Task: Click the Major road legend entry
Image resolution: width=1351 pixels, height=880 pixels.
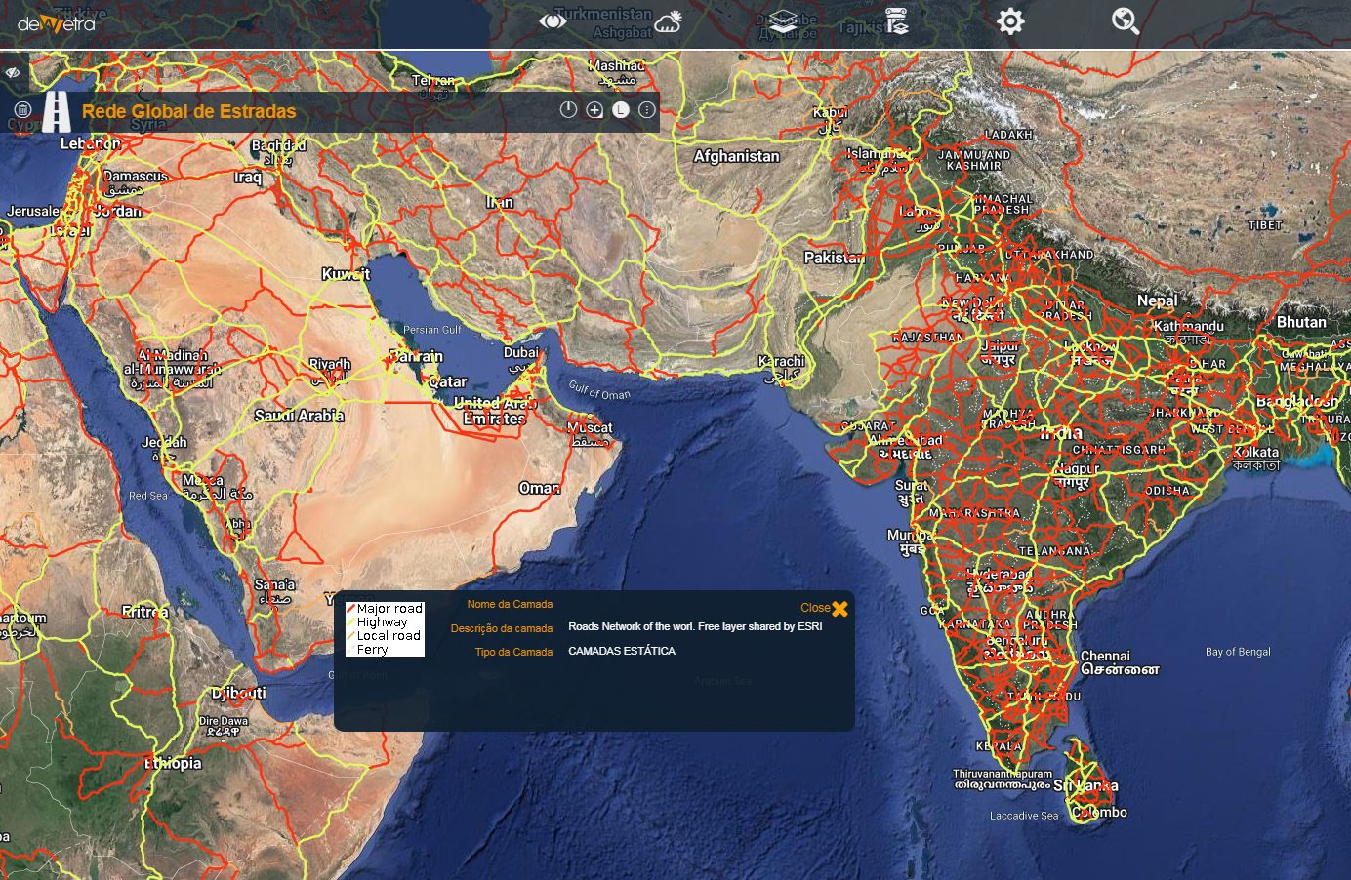Action: pos(385,609)
